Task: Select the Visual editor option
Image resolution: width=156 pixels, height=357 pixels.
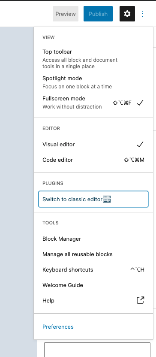Action: [x=93, y=144]
